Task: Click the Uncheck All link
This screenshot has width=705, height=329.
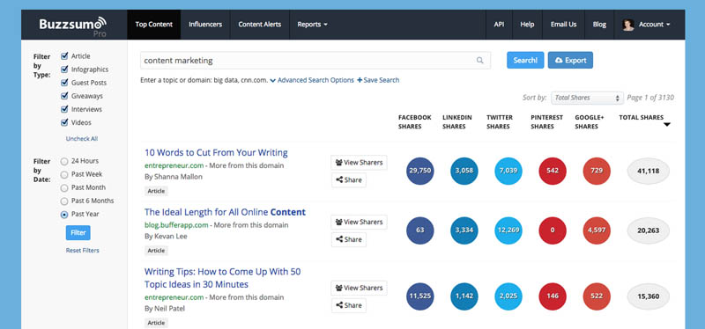Action: point(82,139)
